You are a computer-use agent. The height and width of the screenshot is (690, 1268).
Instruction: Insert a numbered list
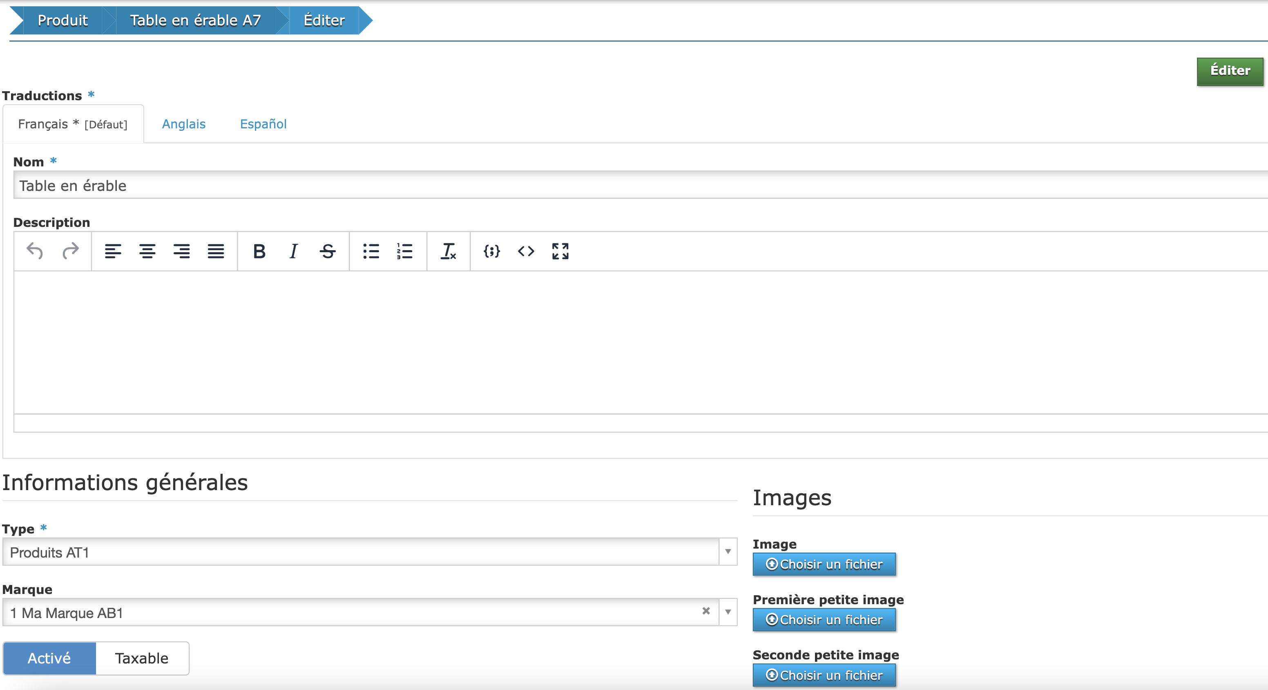[404, 251]
